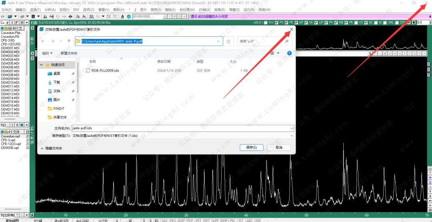432x222 pixels.
Task: Click the 保存(S) button
Action: point(251,147)
